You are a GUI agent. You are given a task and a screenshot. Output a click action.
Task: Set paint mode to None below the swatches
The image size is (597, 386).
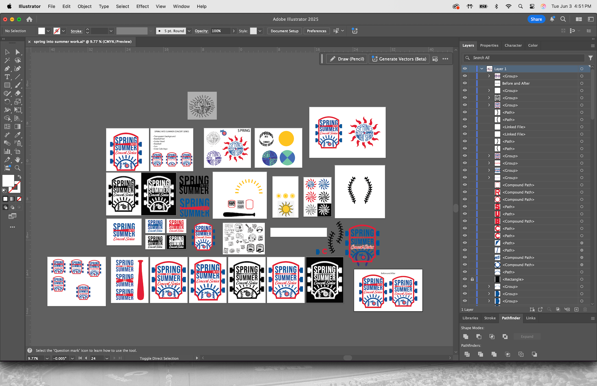(x=19, y=199)
